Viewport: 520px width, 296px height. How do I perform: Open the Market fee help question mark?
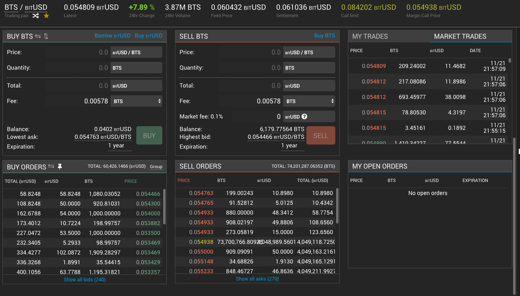(304, 116)
